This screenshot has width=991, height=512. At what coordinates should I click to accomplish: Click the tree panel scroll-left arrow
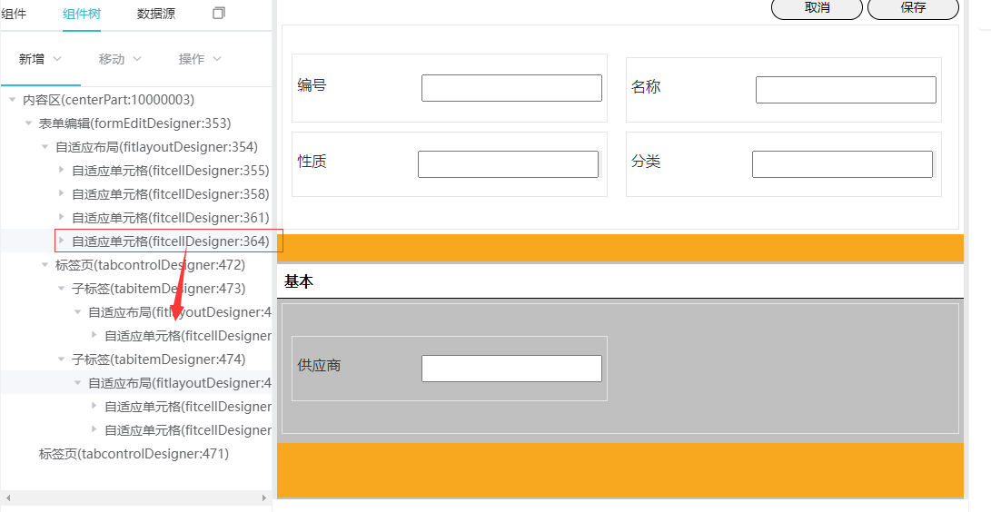coord(7,498)
